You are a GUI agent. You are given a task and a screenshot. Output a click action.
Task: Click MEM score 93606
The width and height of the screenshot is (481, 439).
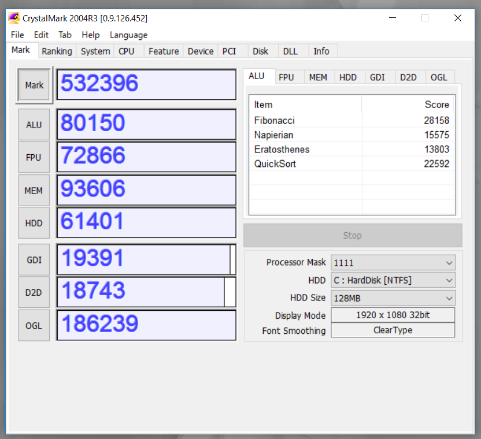[x=147, y=190]
